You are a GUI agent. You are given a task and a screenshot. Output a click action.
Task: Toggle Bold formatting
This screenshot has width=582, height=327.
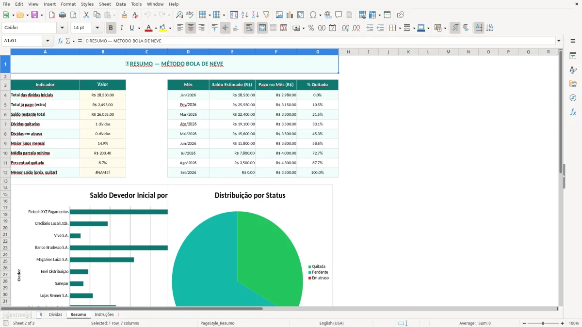111,28
